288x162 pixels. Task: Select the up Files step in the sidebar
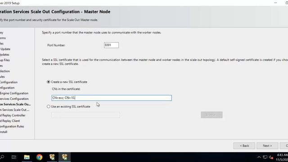click(x=5, y=60)
